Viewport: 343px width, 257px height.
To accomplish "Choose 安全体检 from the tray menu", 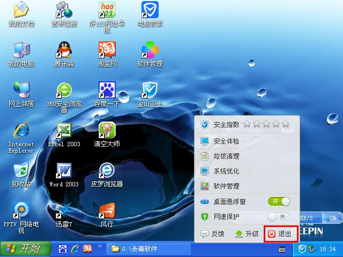I will 226,141.
